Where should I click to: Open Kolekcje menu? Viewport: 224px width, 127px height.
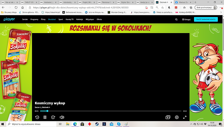pos(80,19)
